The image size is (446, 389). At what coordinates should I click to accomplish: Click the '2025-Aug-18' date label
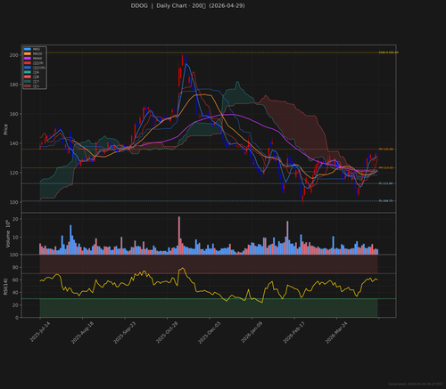point(82,332)
